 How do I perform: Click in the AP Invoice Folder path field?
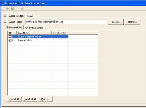66,22
